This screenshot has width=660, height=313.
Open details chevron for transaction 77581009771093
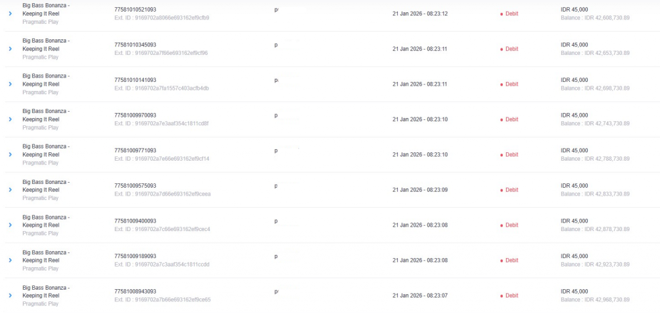(x=10, y=155)
